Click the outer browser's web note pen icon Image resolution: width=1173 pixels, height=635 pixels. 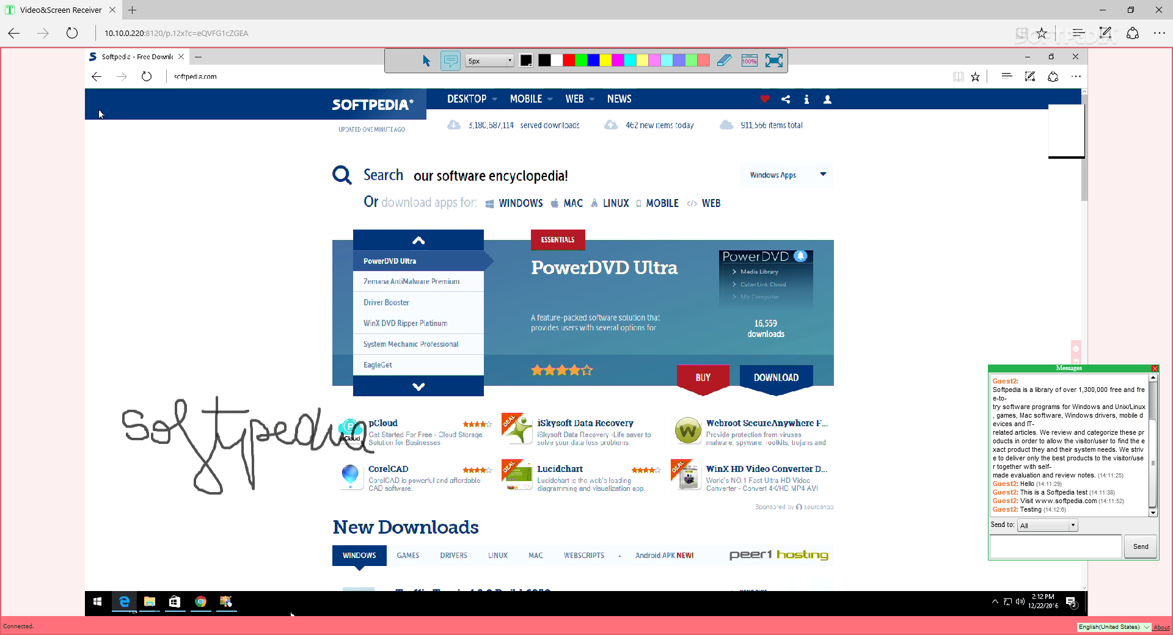coord(1105,33)
